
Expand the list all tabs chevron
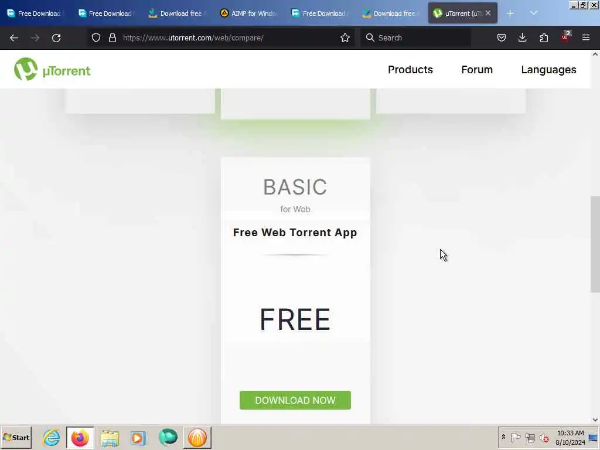tap(534, 13)
